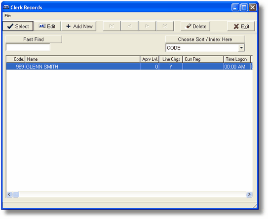Delete the selected clerk record
The image size is (268, 219).
click(x=195, y=26)
